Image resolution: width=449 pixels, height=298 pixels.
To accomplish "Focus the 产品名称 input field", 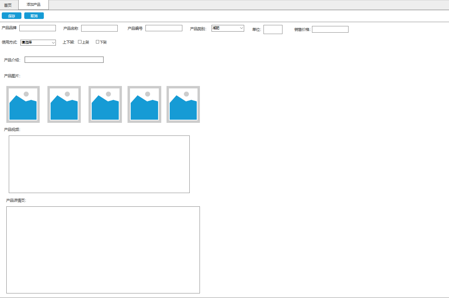I will (x=99, y=28).
